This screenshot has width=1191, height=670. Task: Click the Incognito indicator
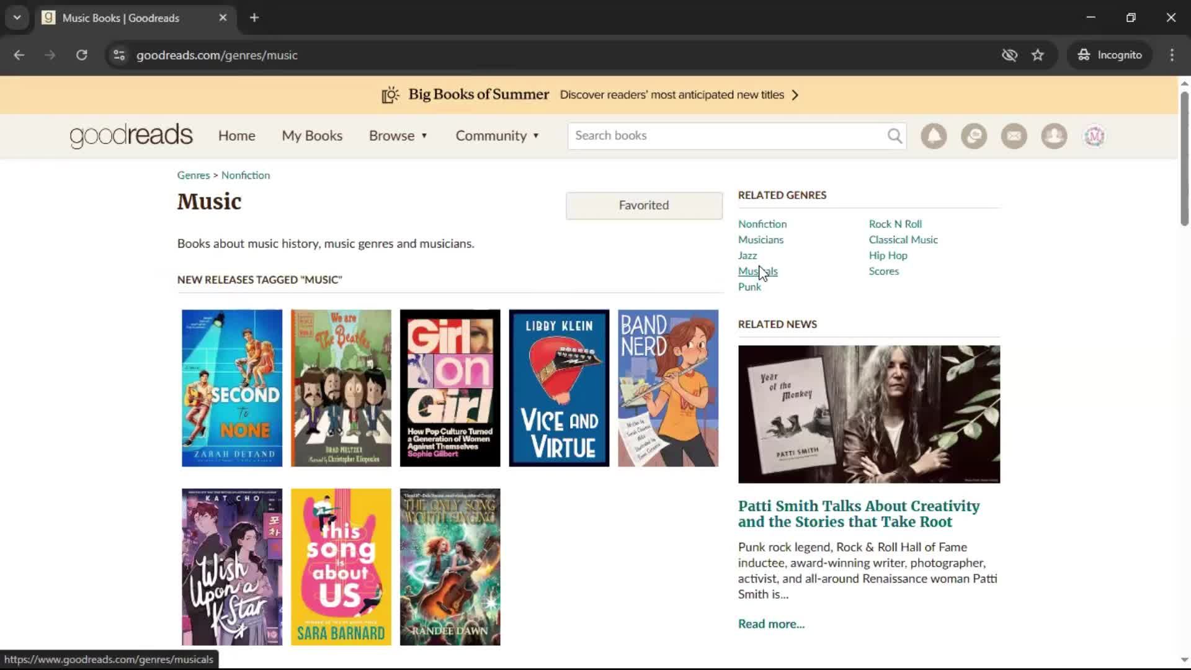click(x=1110, y=55)
